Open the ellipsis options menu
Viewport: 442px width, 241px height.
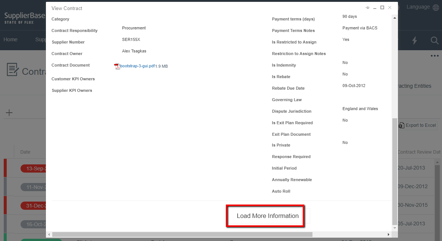click(x=434, y=55)
